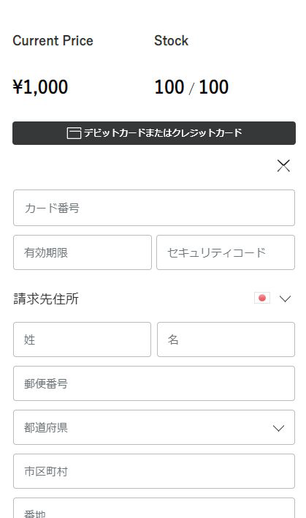Select the 郵便番号 postal code field
The width and height of the screenshot is (306, 518).
(x=154, y=383)
